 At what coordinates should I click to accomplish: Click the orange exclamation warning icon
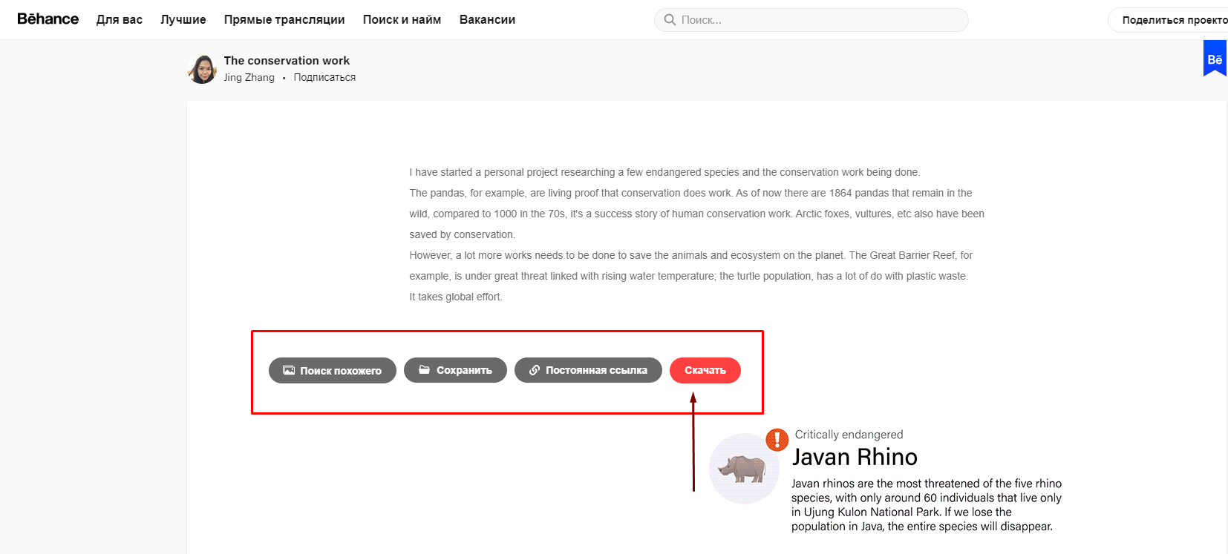tap(777, 440)
